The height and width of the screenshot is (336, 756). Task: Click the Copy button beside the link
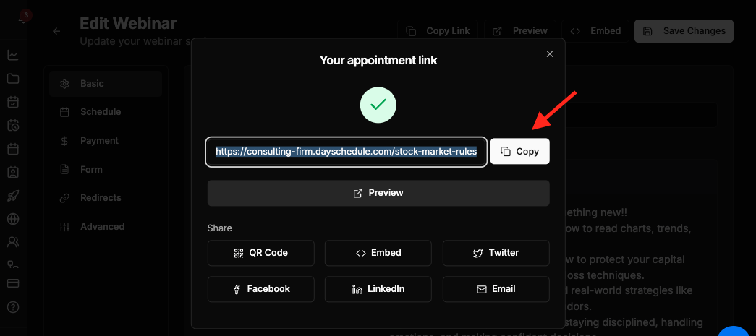[519, 152]
